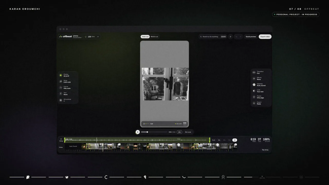Viewport: 329px width, 185px height.
Task: Click the song waveform selection bar
Action: (137, 140)
